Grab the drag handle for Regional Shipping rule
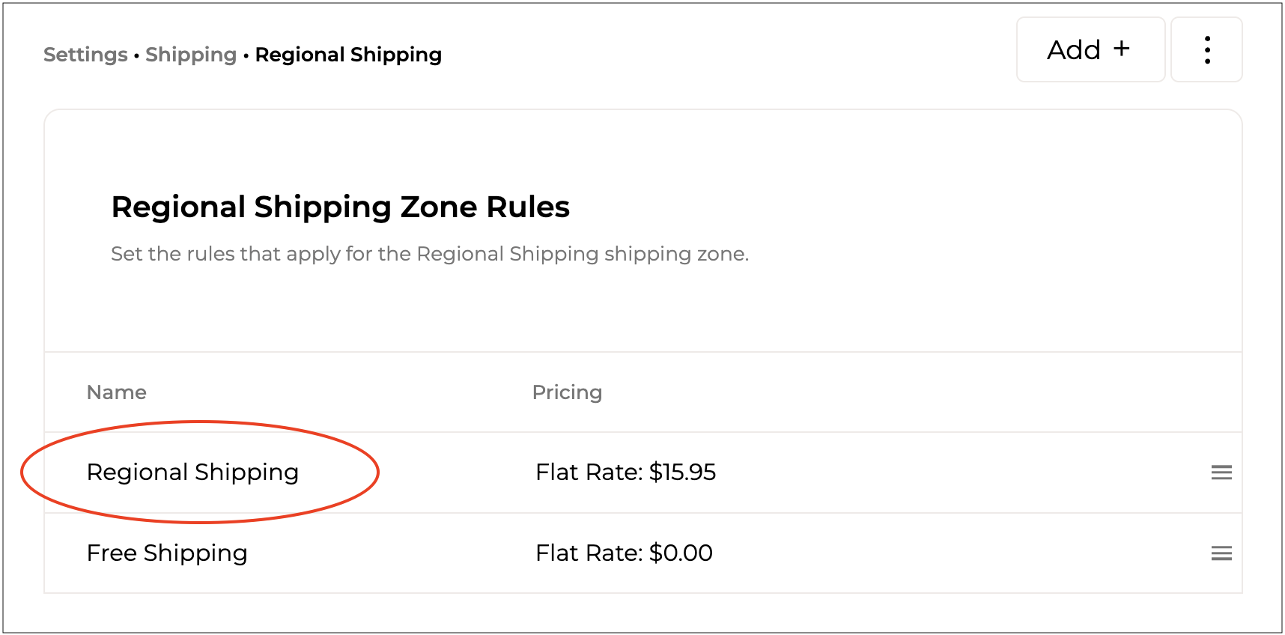 coord(1221,473)
